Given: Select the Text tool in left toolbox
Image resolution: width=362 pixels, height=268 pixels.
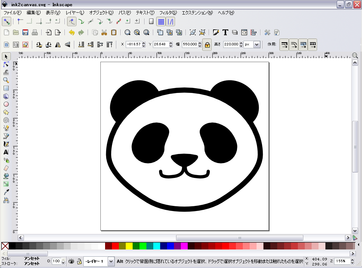Looking at the screenshot, I should click(6, 152).
